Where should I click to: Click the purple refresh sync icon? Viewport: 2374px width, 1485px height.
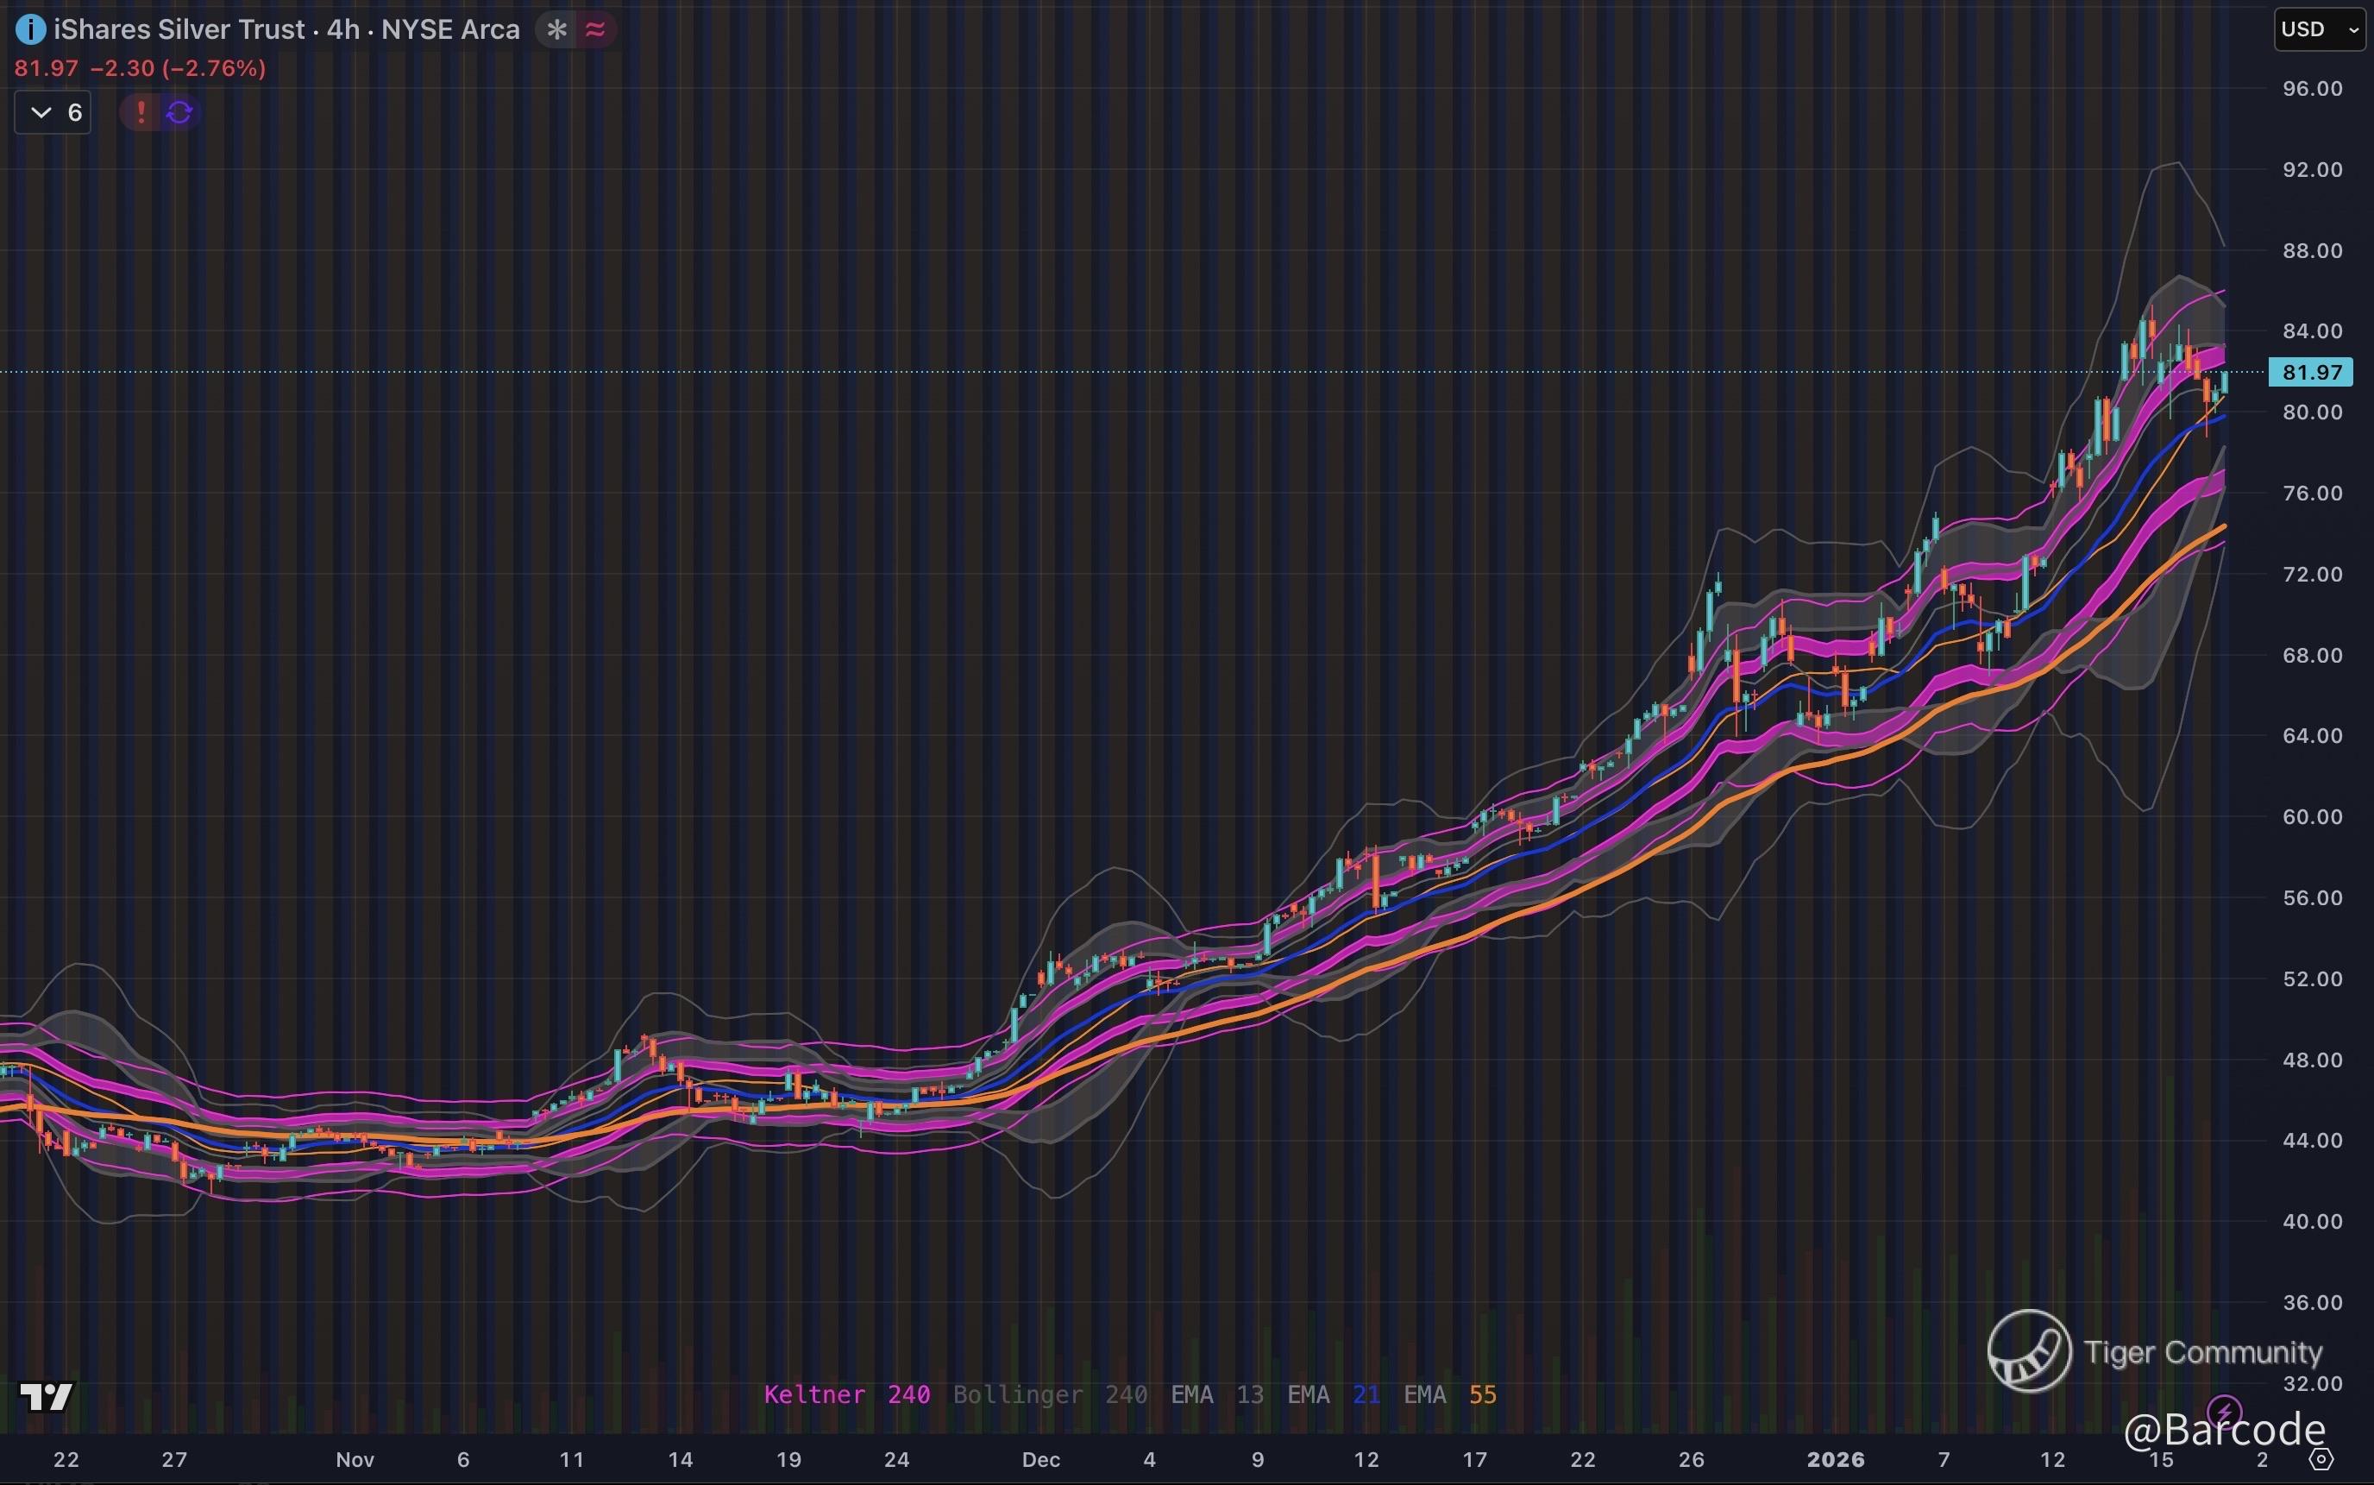179,113
